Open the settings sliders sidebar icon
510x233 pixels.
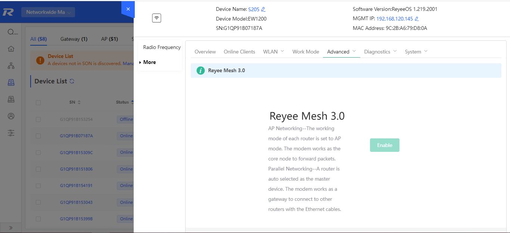11,133
